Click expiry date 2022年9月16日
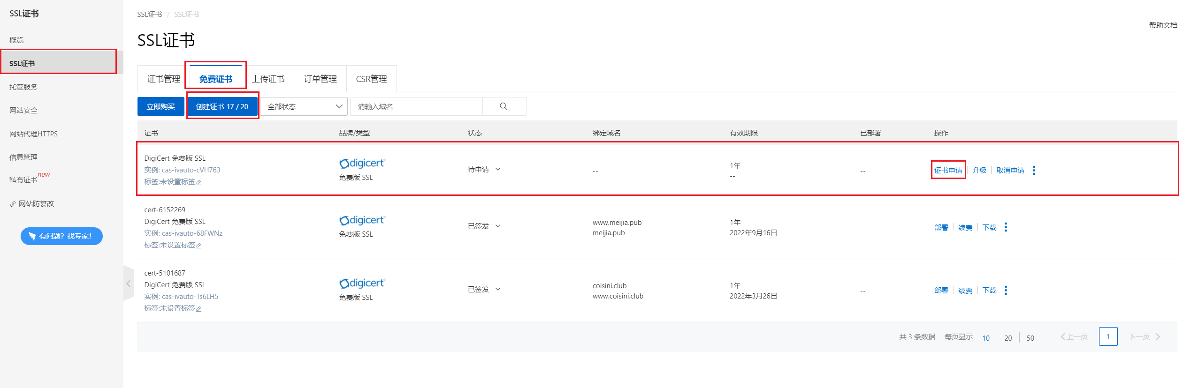This screenshot has width=1191, height=388. click(x=753, y=233)
